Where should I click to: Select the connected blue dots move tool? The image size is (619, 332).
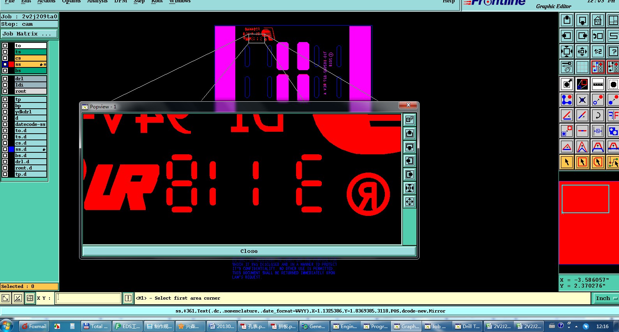(x=567, y=100)
